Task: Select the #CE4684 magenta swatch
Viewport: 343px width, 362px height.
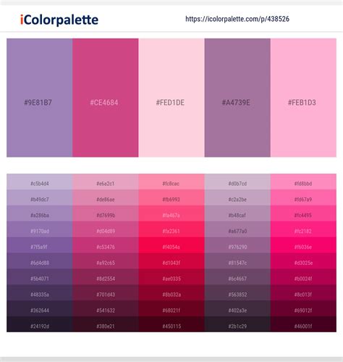Action: [x=106, y=98]
